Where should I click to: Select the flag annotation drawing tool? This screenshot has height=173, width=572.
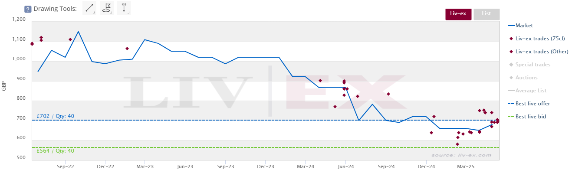(107, 8)
